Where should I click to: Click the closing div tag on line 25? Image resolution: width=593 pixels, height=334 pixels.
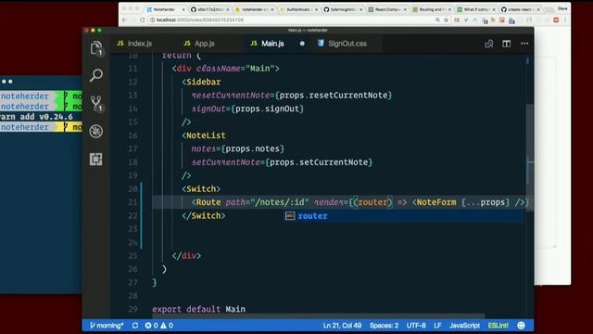(x=186, y=256)
